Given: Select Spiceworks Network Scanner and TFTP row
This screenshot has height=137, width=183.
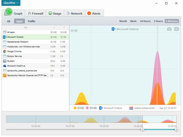Looking at the screenshot, I should pyautogui.click(x=36, y=76).
